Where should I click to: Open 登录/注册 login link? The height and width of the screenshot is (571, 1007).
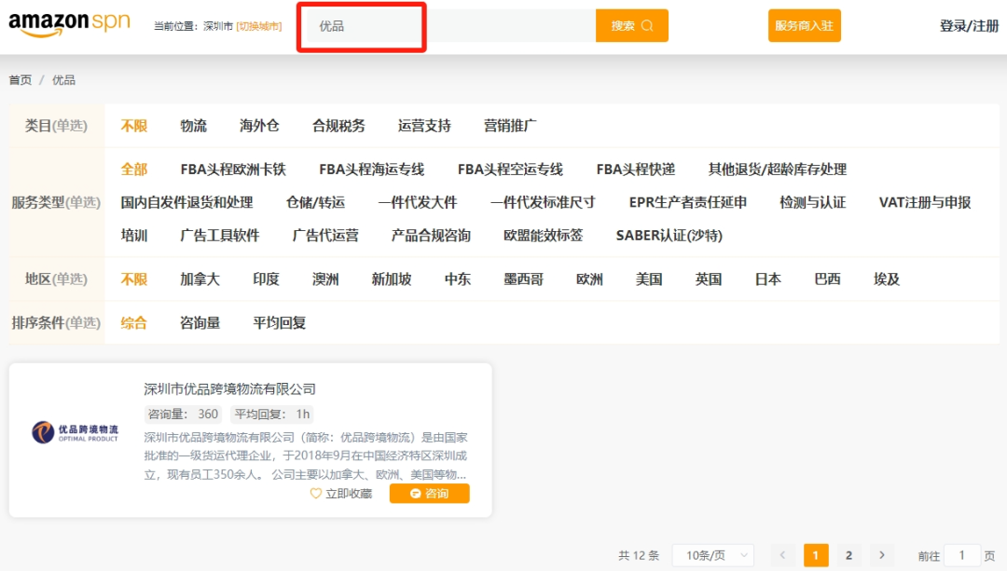pos(969,26)
